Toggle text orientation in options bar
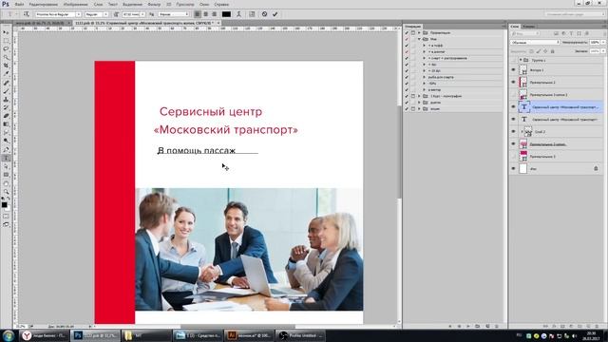This screenshot has width=608, height=342. pyautogui.click(x=27, y=14)
